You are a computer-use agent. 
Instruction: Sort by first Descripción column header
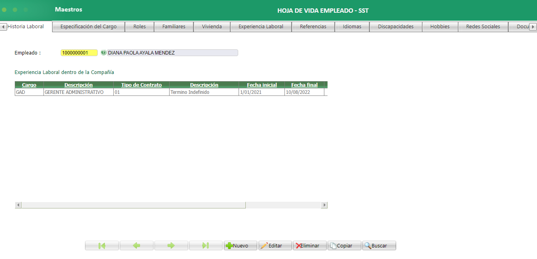pos(79,85)
